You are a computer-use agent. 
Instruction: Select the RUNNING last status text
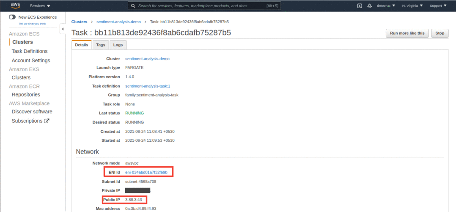coord(135,113)
